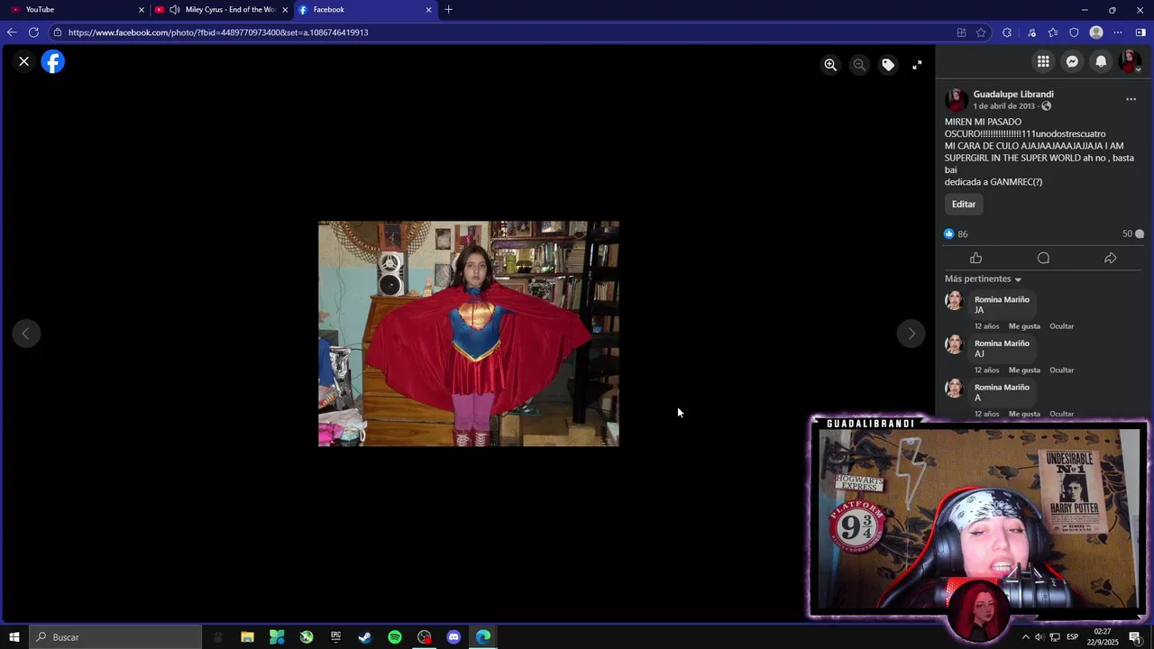
Task: Open the browser extensions menu
Action: click(x=1007, y=32)
